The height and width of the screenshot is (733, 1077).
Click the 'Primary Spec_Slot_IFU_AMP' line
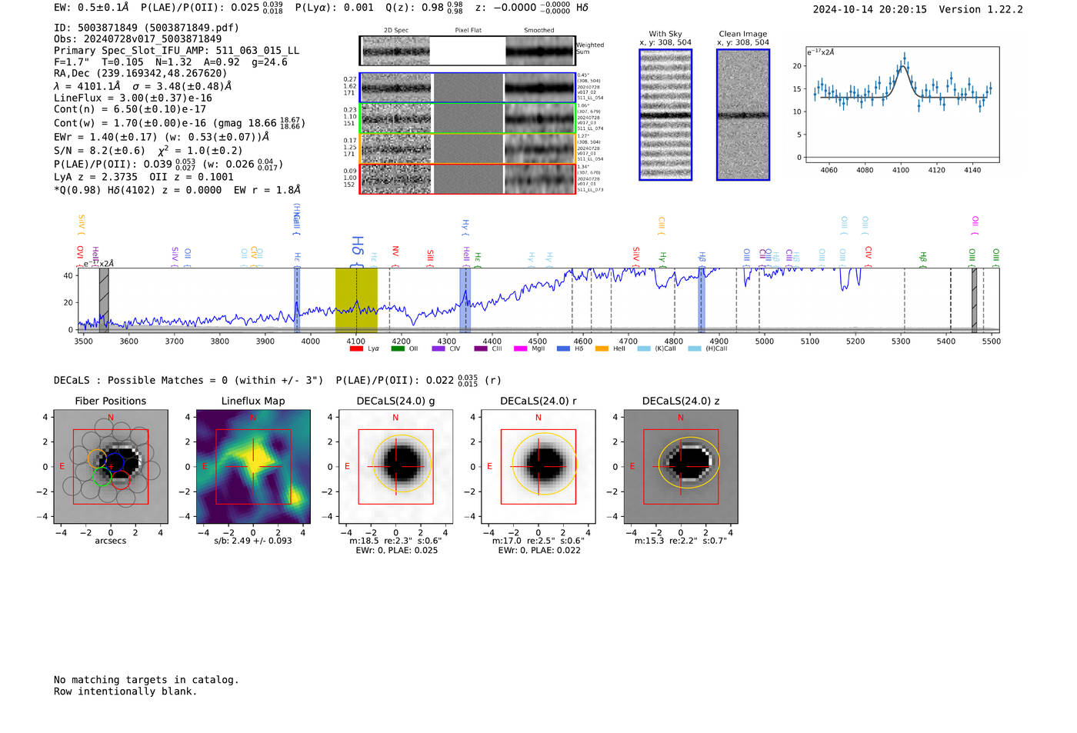coord(177,51)
